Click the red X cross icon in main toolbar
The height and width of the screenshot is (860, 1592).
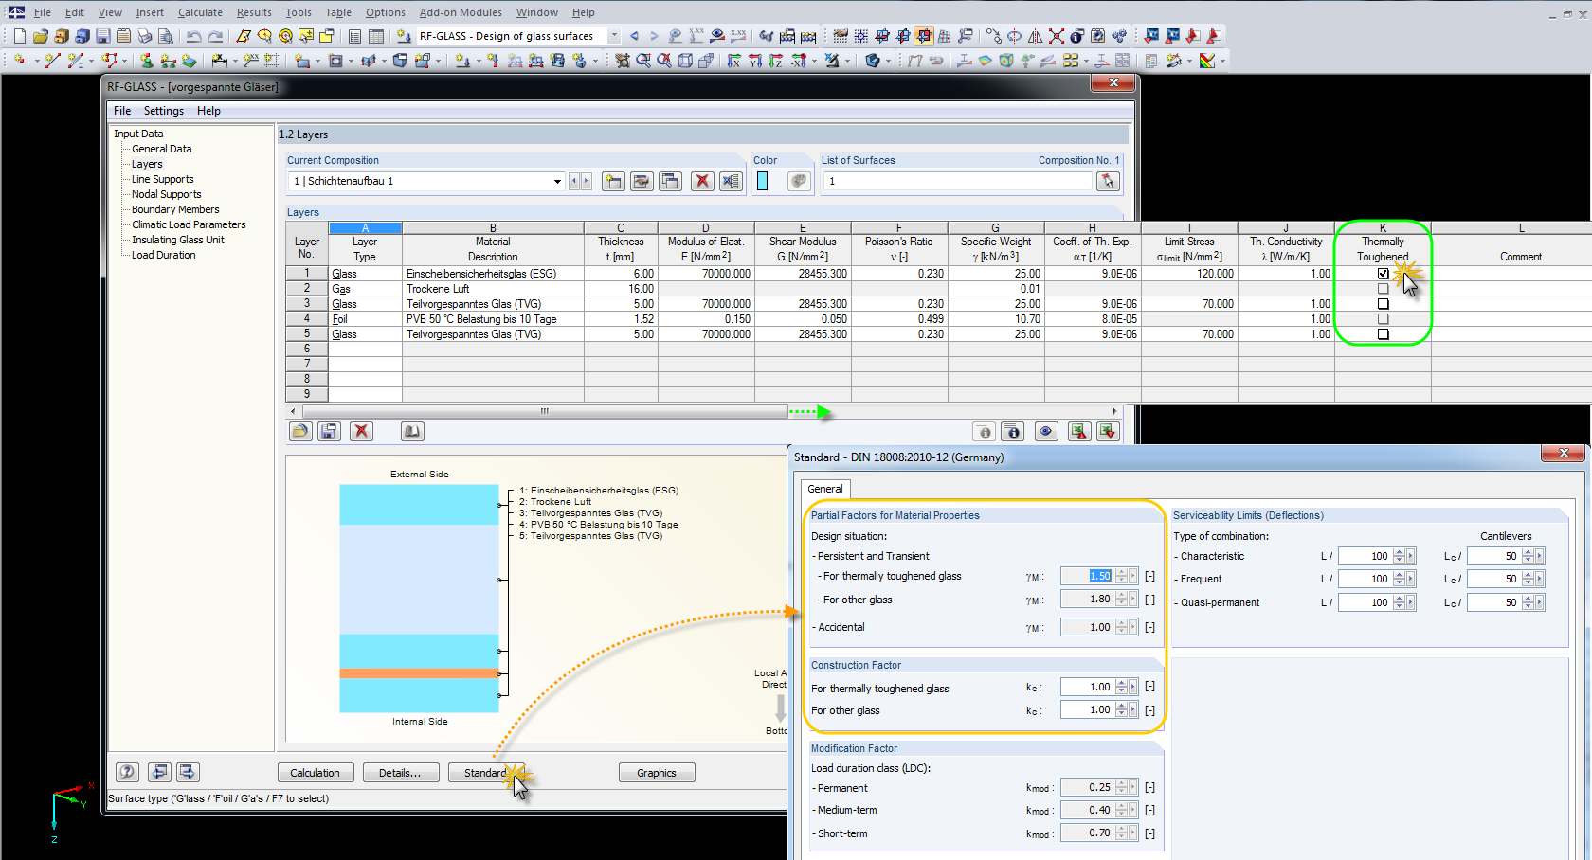click(x=1057, y=36)
